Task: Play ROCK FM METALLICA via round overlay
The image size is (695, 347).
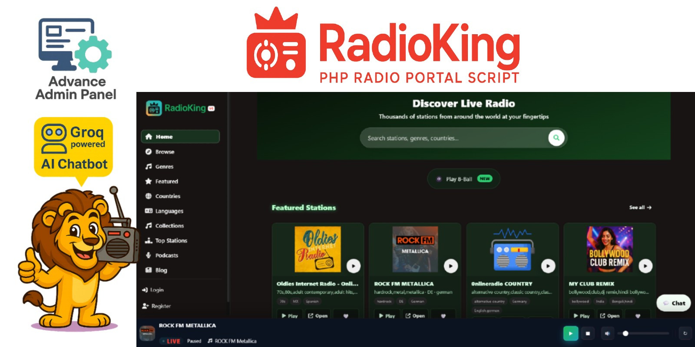Action: pos(451,266)
